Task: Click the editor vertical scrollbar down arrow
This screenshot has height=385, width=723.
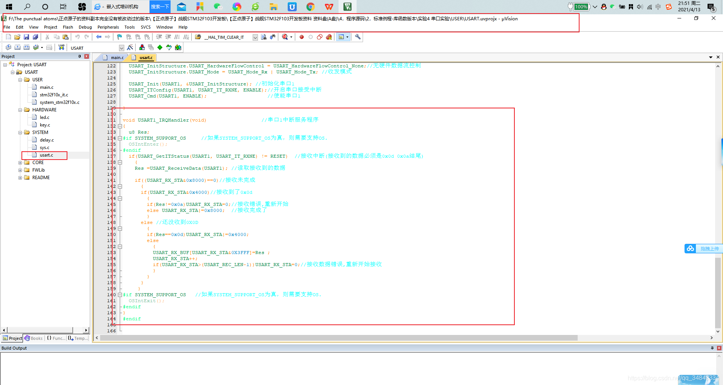Action: pos(718,332)
